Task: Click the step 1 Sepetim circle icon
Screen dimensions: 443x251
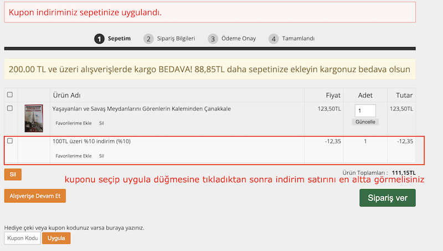Action: (99, 39)
